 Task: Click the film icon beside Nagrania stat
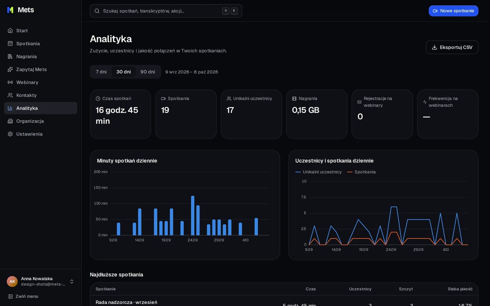pos(294,99)
